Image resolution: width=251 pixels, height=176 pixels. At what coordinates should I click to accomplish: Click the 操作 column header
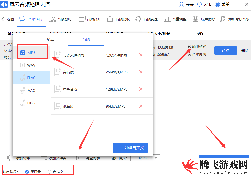coord(200,34)
